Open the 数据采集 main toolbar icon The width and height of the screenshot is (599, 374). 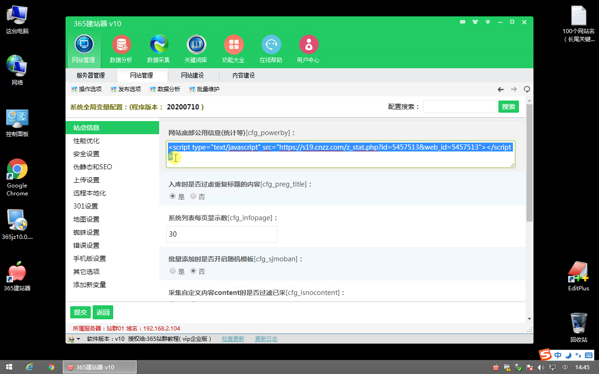click(x=159, y=49)
